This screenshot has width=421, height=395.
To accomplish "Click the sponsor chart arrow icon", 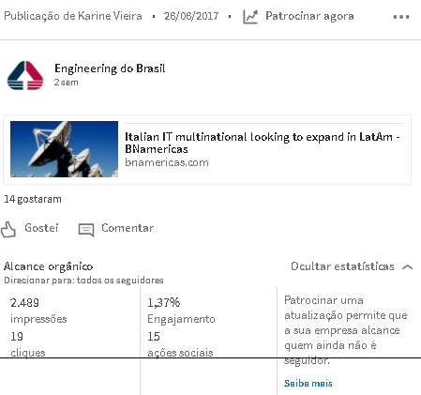I will point(250,17).
